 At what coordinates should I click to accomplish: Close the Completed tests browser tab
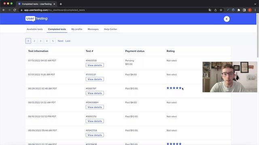pos(54,4)
